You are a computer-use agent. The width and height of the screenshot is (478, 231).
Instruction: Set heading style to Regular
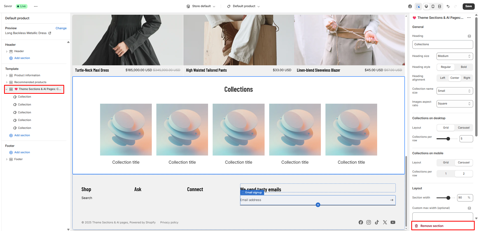click(x=446, y=67)
